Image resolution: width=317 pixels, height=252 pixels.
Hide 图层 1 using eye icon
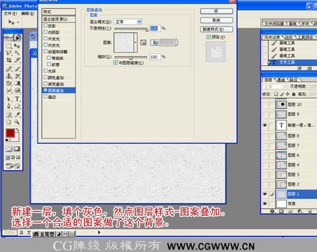pos(265,194)
